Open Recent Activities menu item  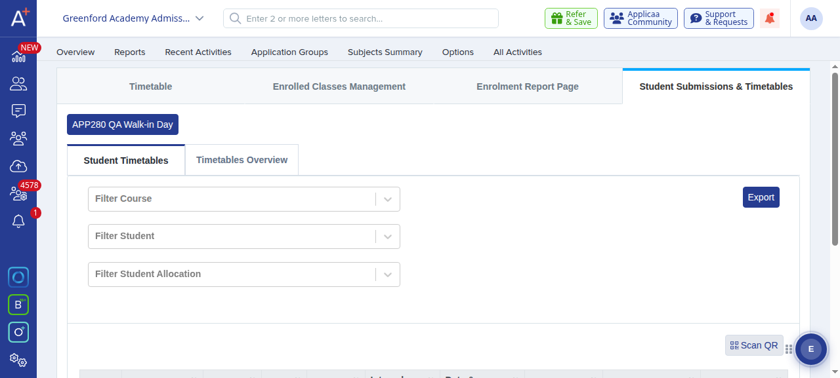[198, 52]
